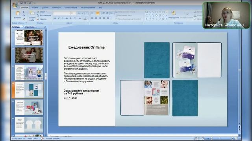This screenshot has width=252, height=141.
Task: Click the Создать слайд new slide icon
Action: 32,13
